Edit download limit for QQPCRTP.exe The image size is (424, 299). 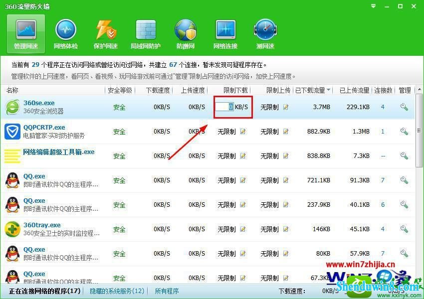click(243, 132)
